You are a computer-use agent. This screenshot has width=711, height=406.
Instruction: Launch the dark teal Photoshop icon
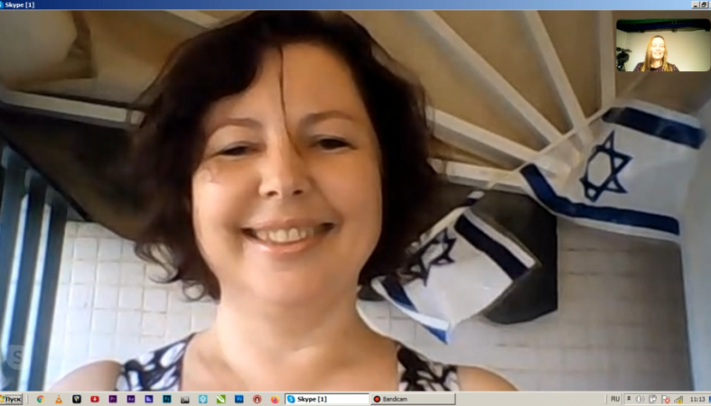167,399
